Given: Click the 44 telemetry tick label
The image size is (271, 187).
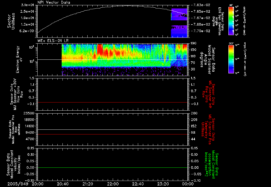Looking at the screenshot, I should (x=193, y=139).
